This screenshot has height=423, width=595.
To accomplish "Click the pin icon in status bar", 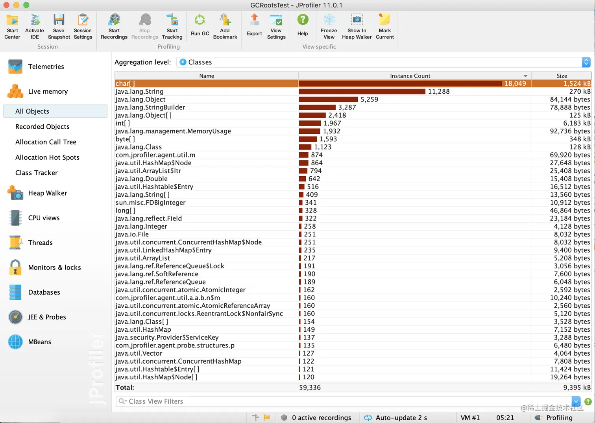I will 256,417.
